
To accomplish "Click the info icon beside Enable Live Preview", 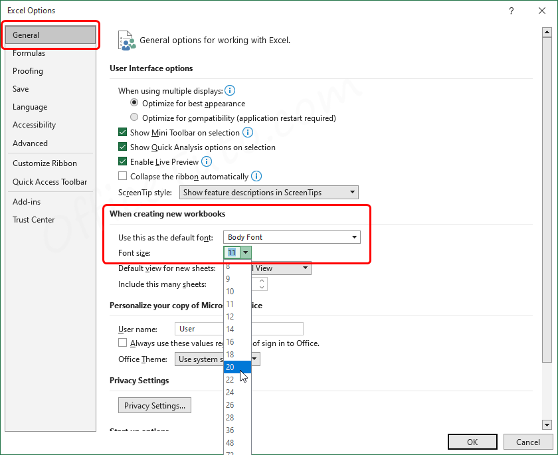I will (206, 161).
